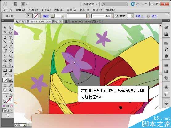Select the Artboard tool

(5, 85)
